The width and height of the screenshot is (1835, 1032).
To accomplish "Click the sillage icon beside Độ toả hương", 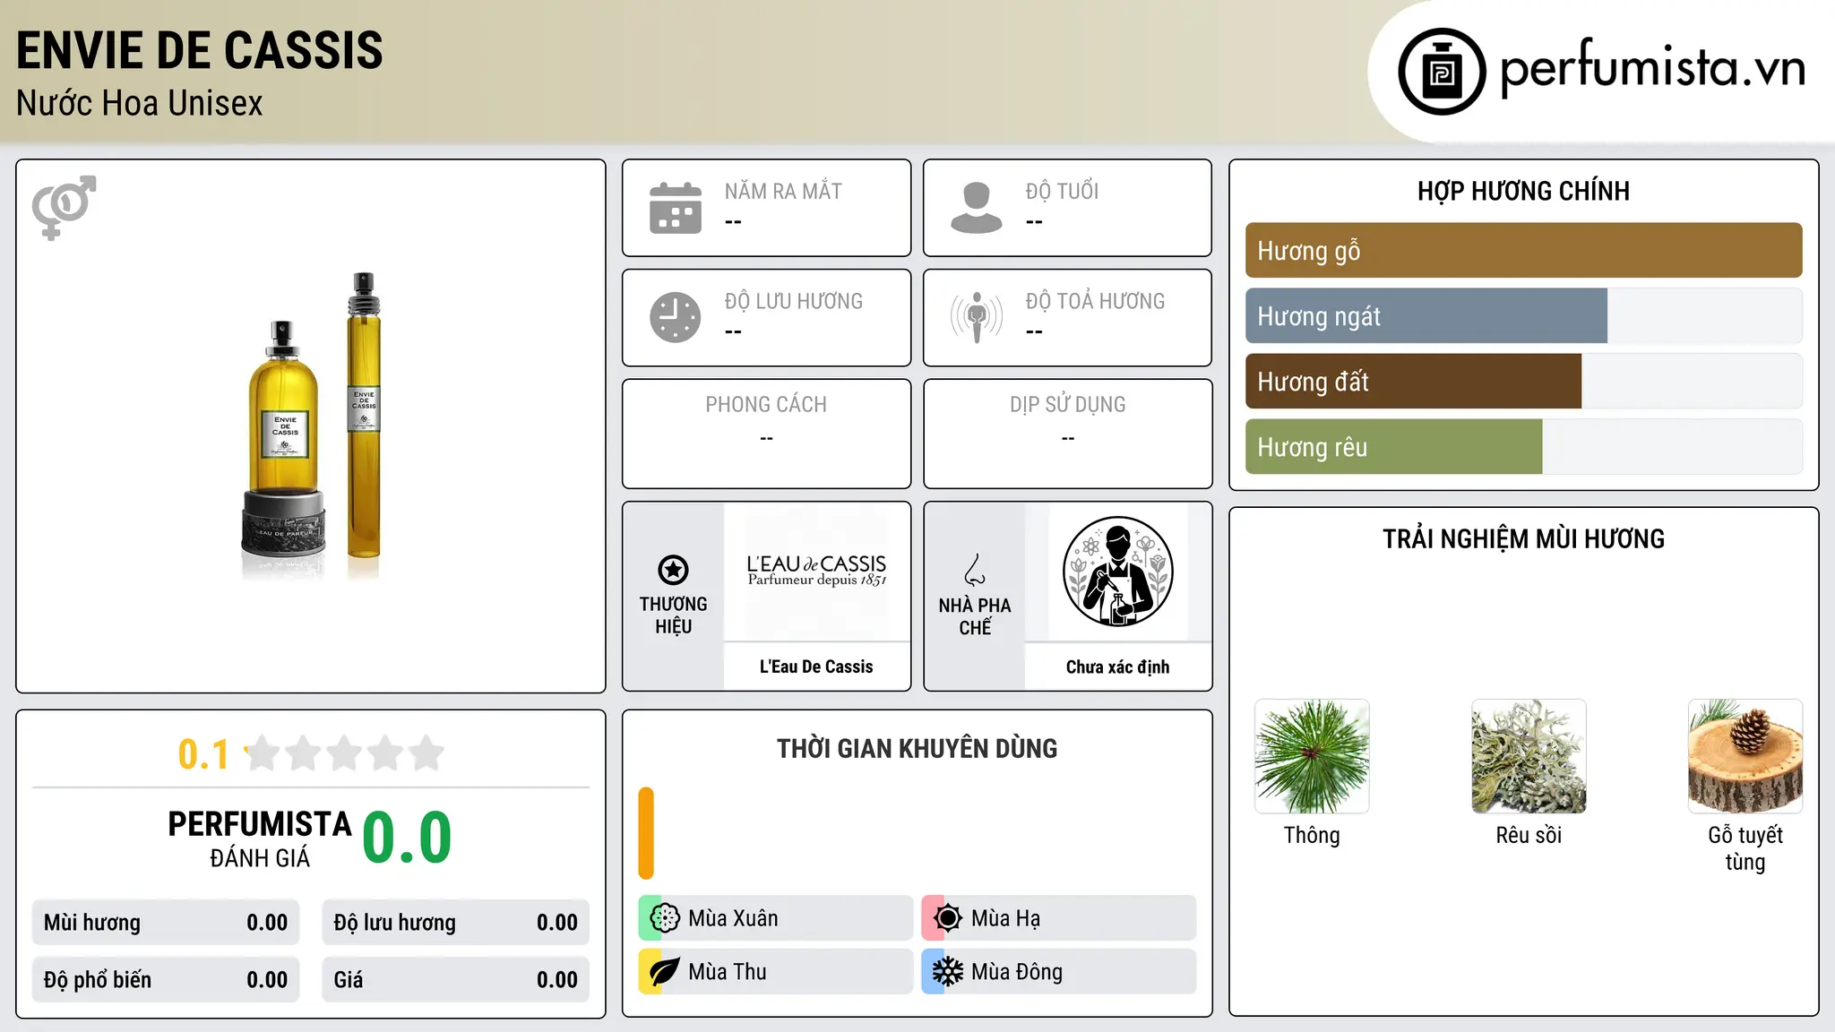I will (x=977, y=317).
